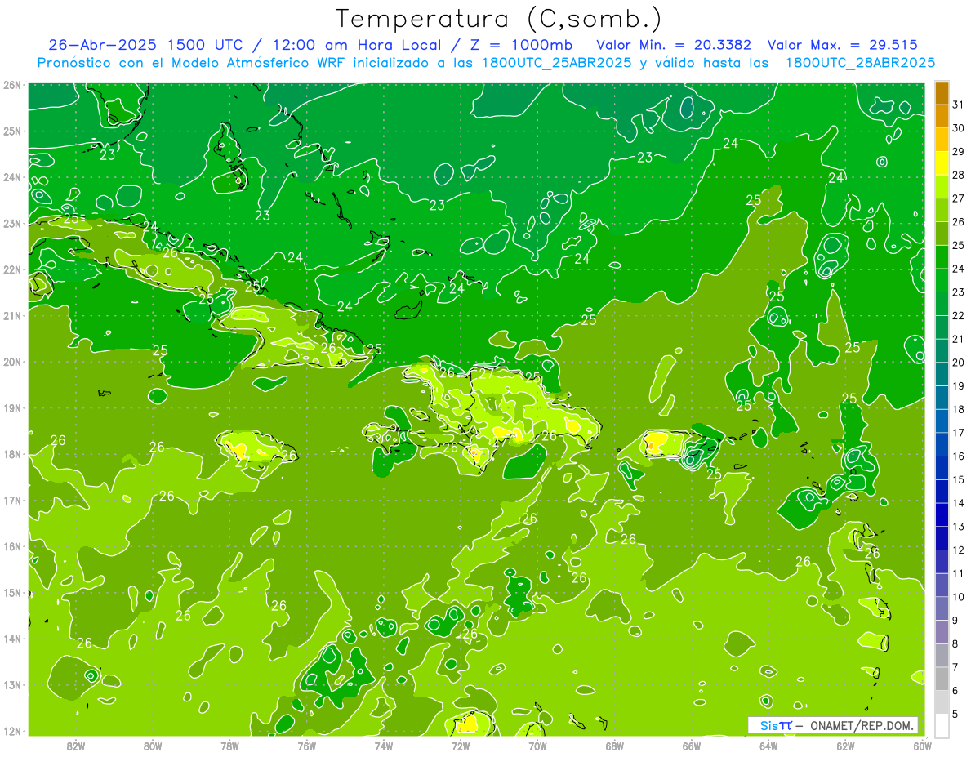Click the "24N" latitude axis label
Image resolution: width=980 pixels, height=757 pixels.
point(11,177)
